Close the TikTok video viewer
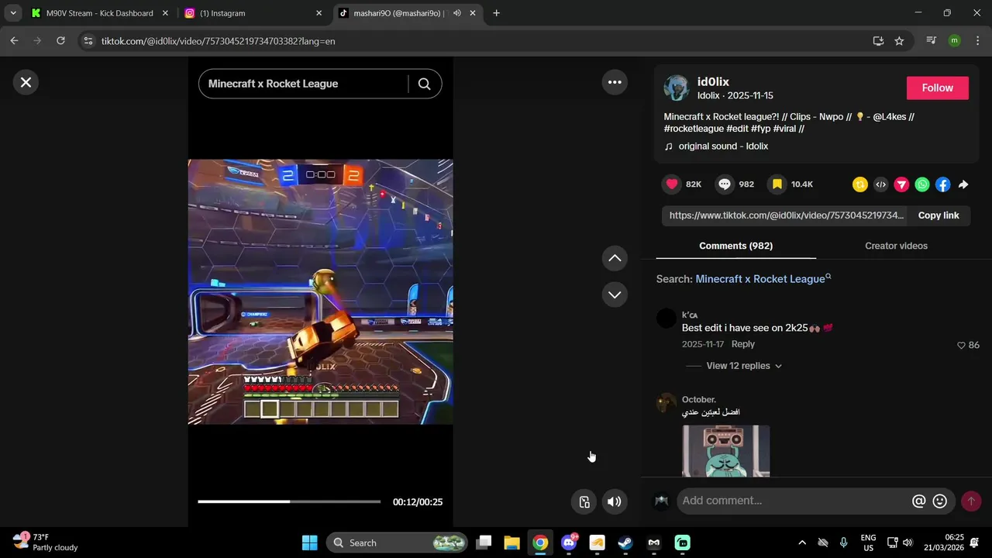This screenshot has height=558, width=992. [x=26, y=82]
